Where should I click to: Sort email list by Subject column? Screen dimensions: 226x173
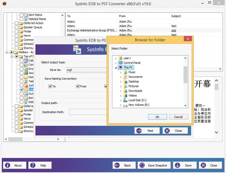tap(196, 16)
